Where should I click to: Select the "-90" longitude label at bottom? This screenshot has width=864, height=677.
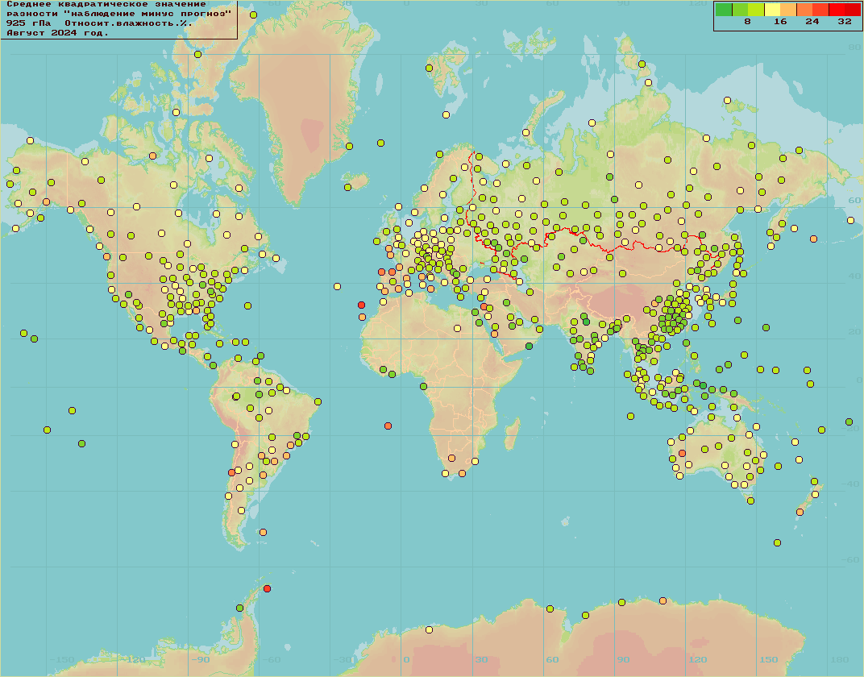[201, 659]
